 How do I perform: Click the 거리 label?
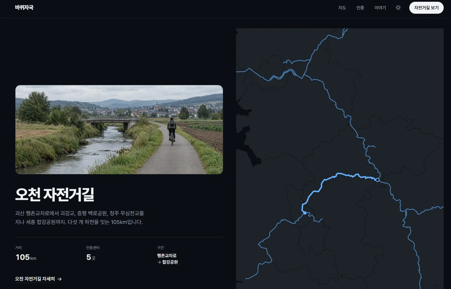(x=18, y=248)
